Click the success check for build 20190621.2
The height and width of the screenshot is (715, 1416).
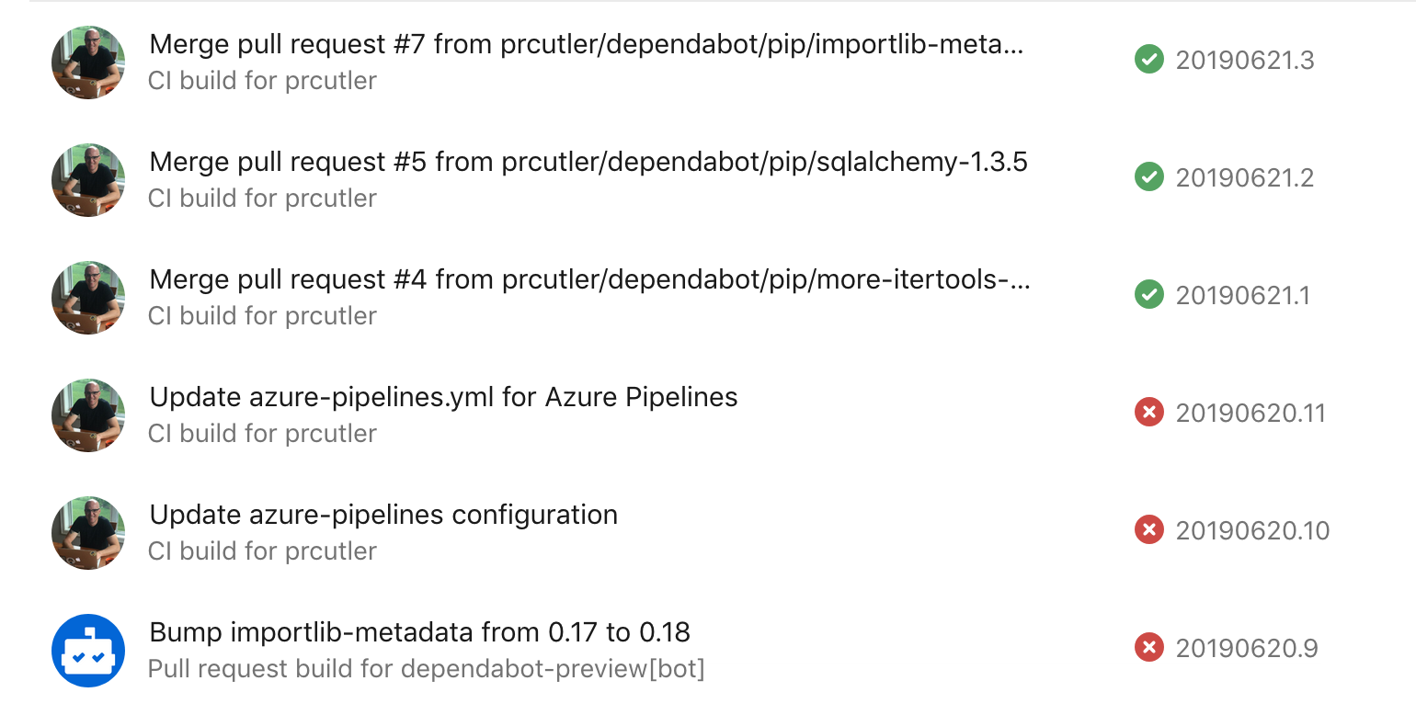[x=1148, y=176]
